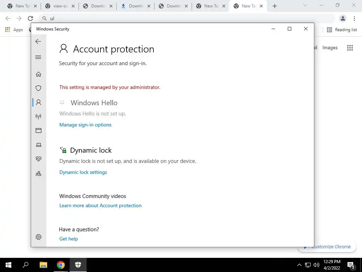The height and width of the screenshot is (272, 362).
Task: Open Dynamic lock settings link
Action: 83,172
